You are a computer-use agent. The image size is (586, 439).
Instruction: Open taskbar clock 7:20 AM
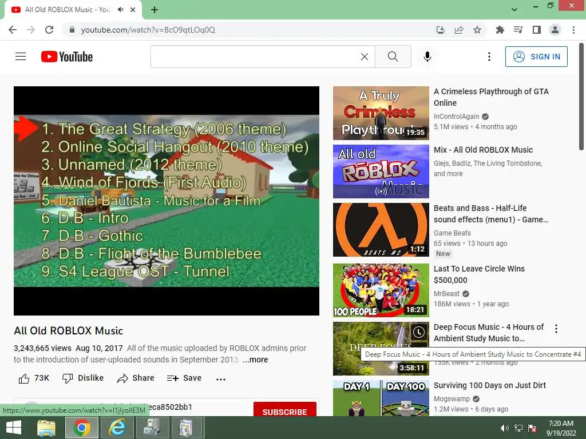(x=561, y=428)
